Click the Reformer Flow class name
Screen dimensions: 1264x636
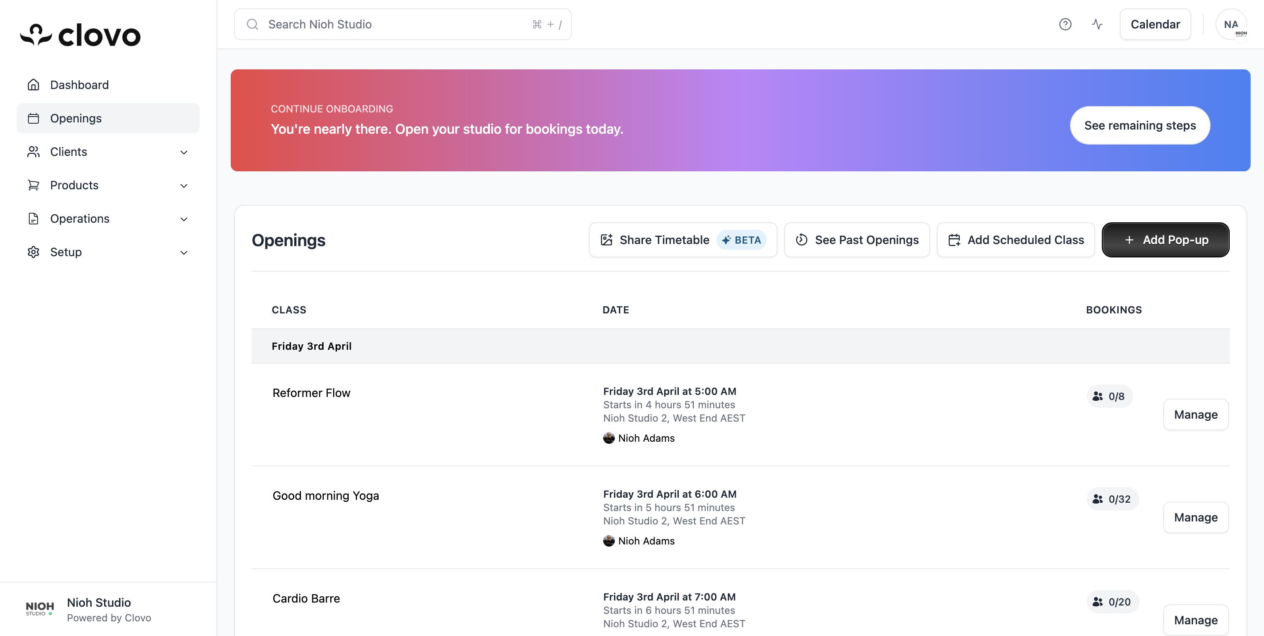311,393
